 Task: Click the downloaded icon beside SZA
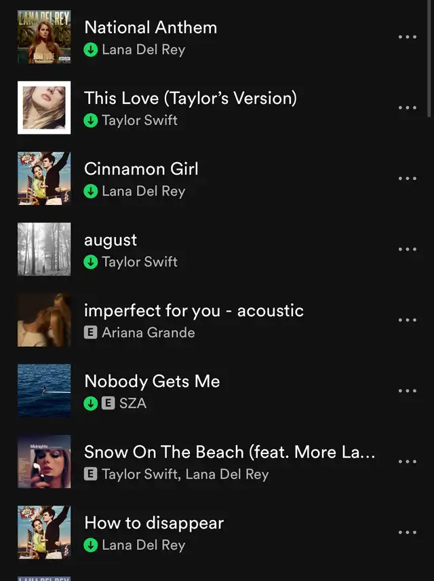click(x=91, y=403)
